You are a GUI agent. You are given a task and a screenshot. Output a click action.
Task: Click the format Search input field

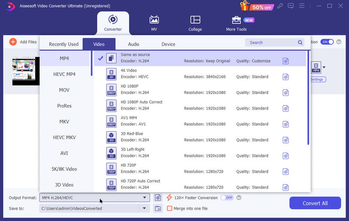tap(270, 43)
